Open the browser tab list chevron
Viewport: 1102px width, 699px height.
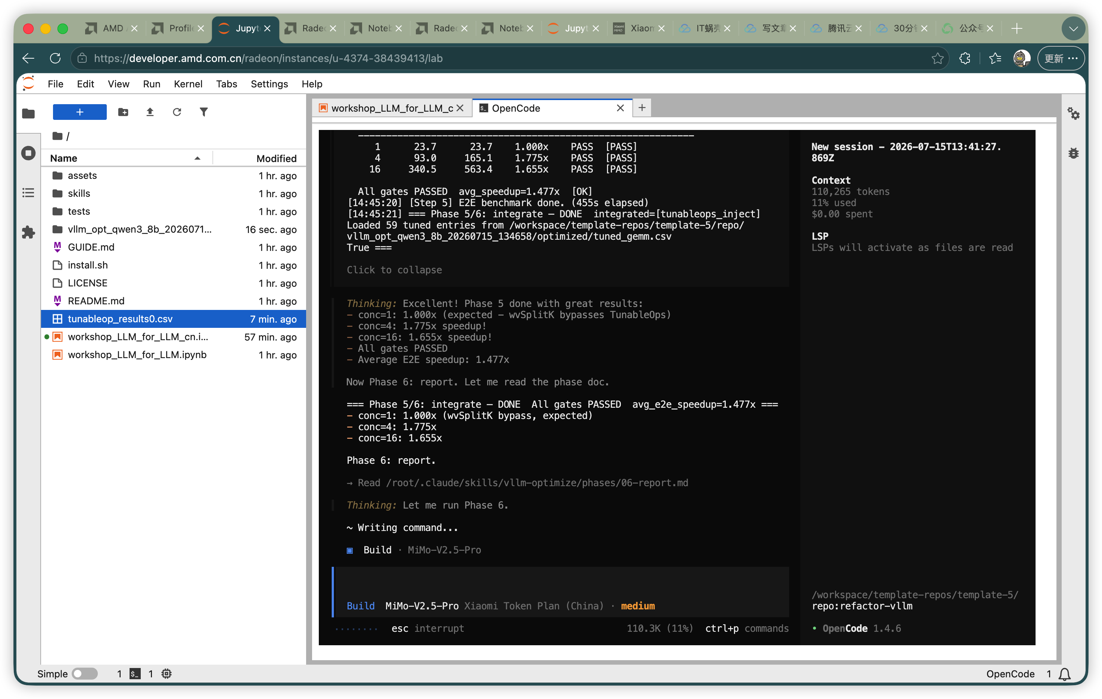(x=1073, y=28)
